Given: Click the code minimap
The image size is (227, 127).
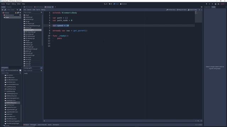Looking at the screenshot, I should pyautogui.click(x=198, y=17).
